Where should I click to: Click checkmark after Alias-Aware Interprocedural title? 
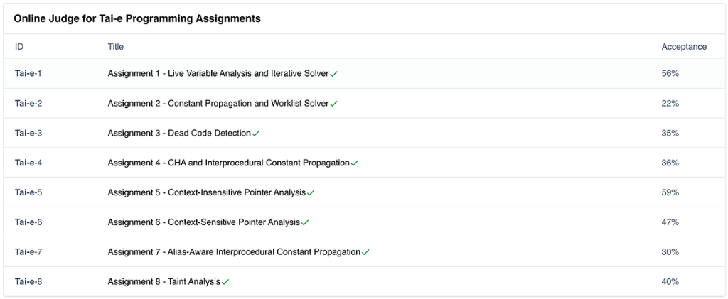366,252
